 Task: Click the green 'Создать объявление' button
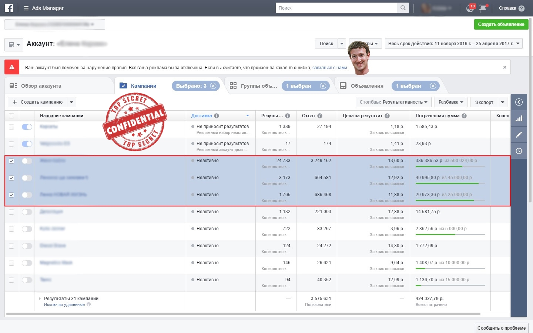pos(501,24)
